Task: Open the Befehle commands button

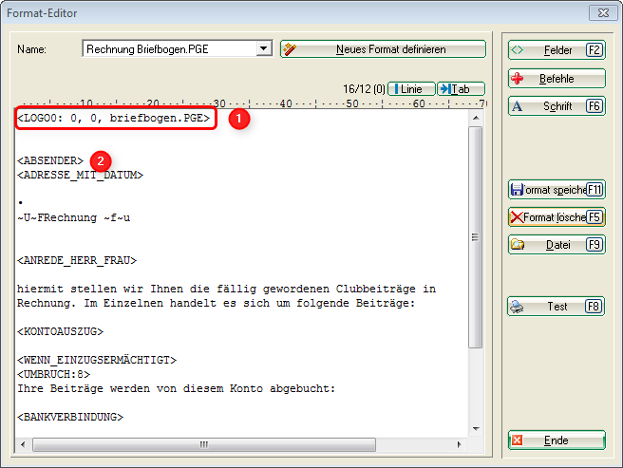Action: (x=557, y=78)
